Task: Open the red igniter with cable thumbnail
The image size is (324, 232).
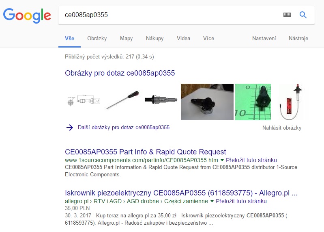Action: (x=291, y=102)
